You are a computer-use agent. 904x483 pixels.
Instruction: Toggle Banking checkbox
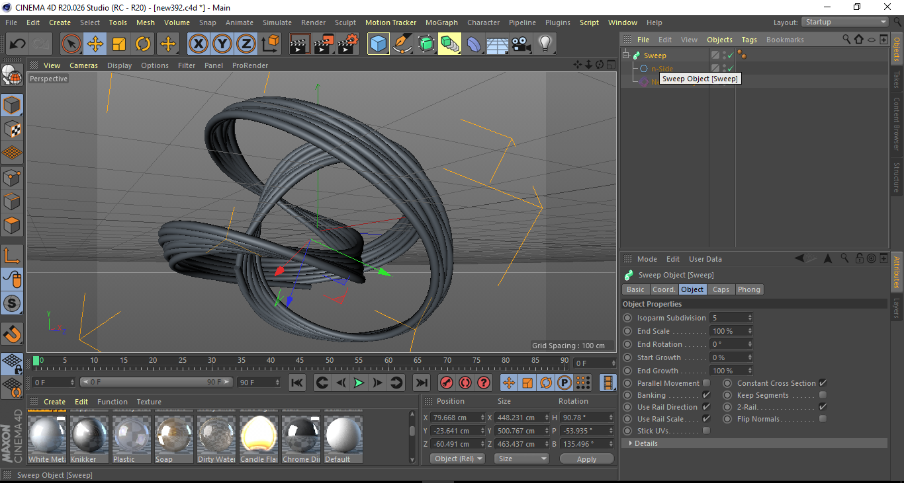pyautogui.click(x=706, y=395)
